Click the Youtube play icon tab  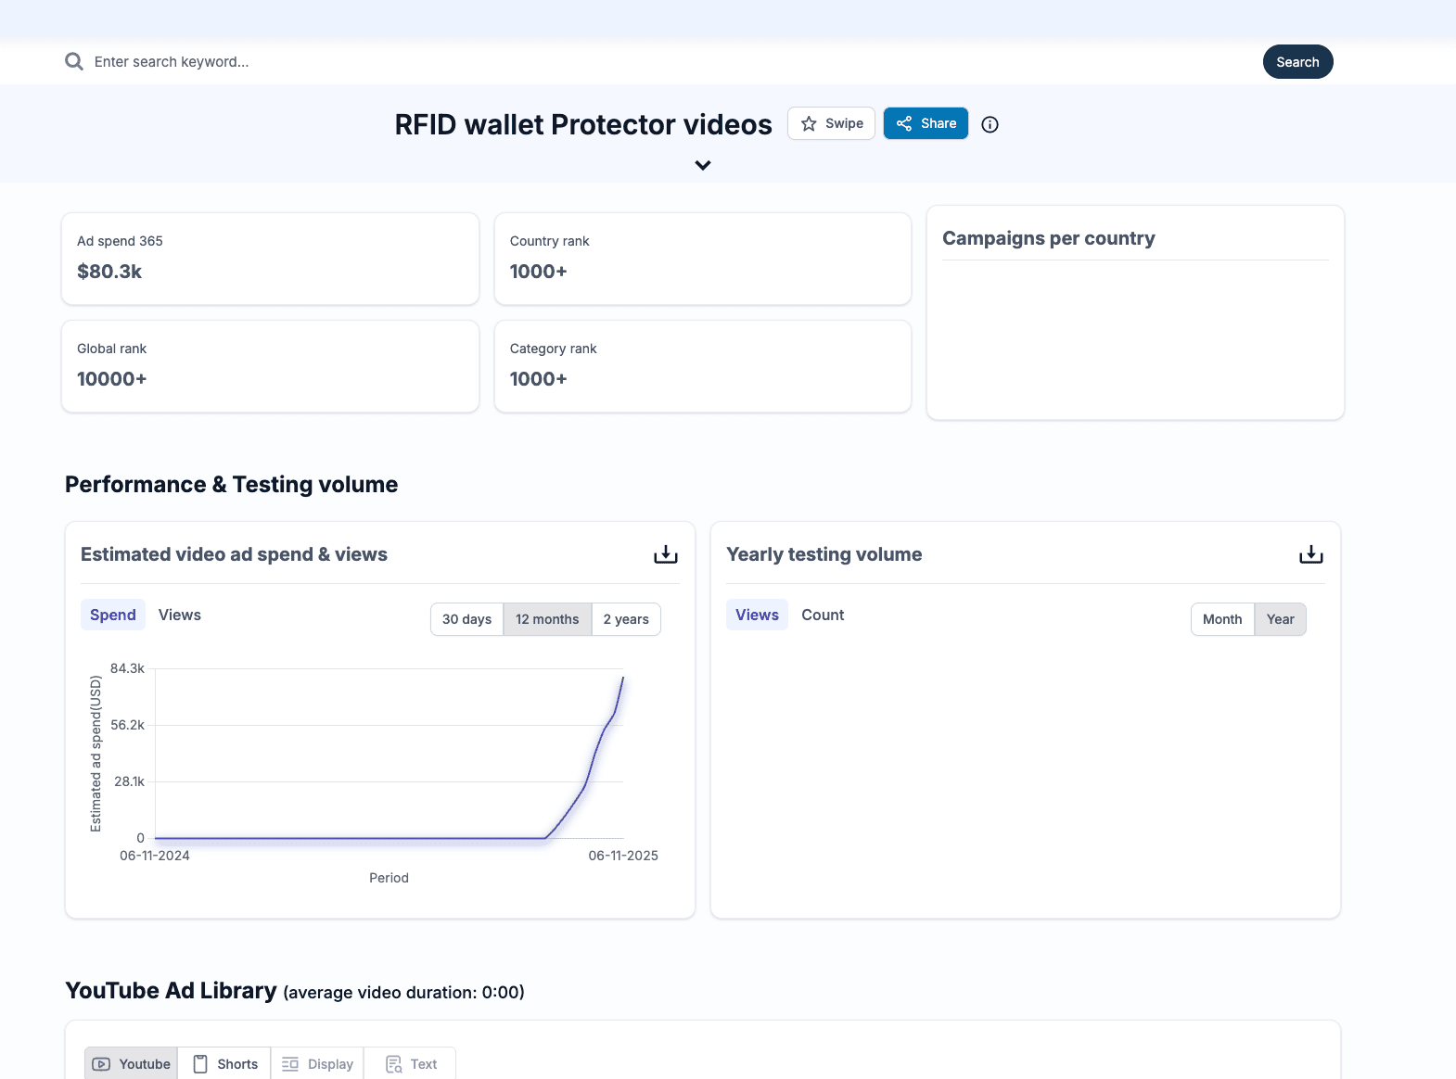[x=102, y=1064]
